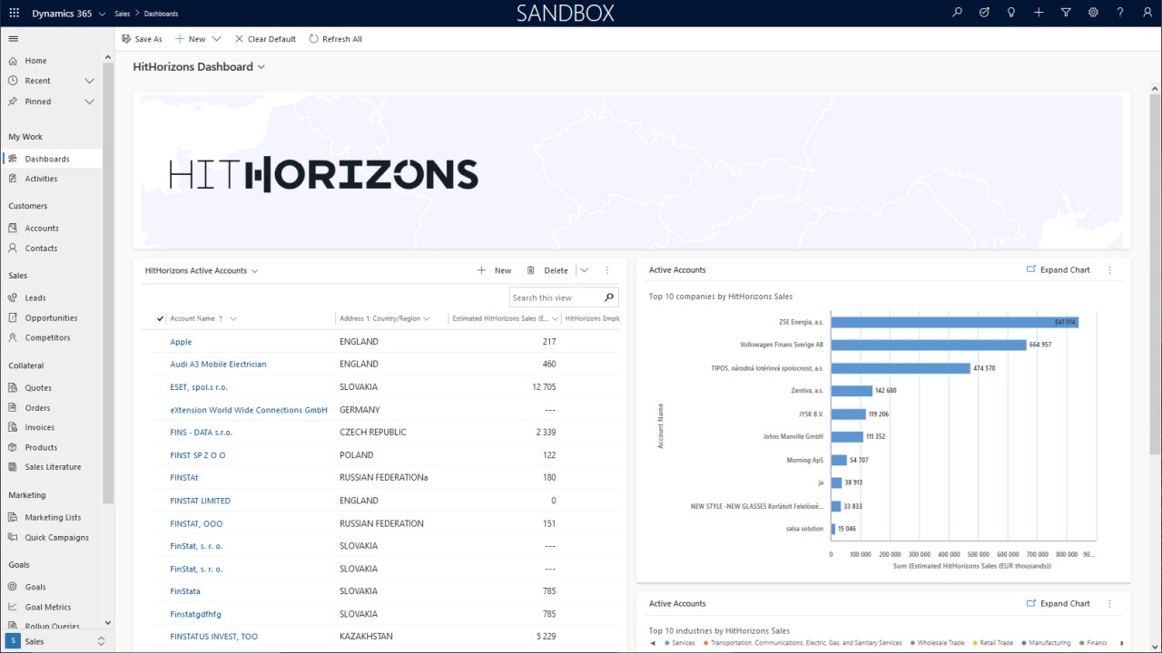
Task: Open Account Name column filter dropdown
Action: click(233, 319)
